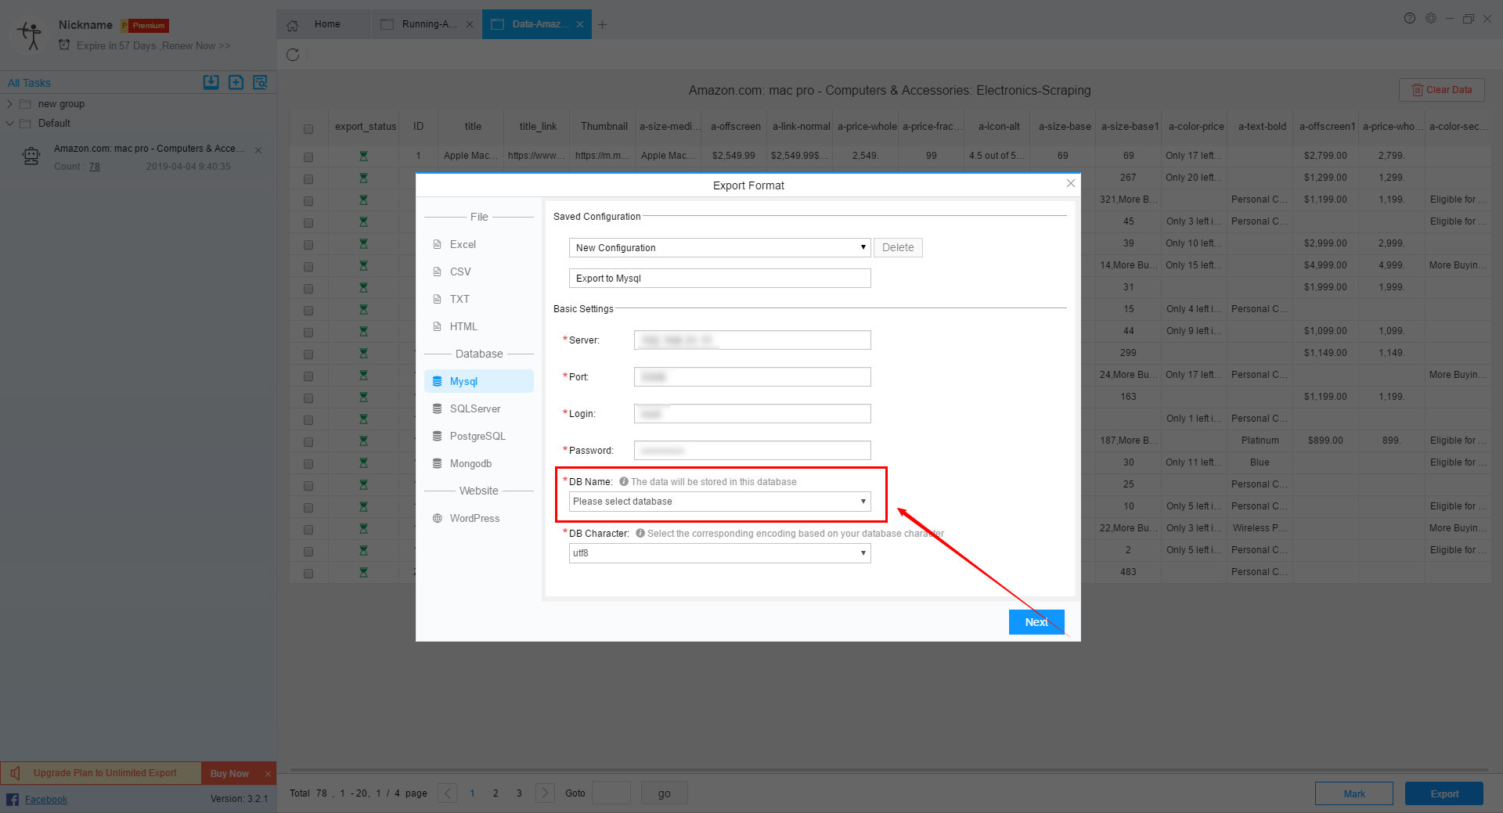Image resolution: width=1503 pixels, height=813 pixels.
Task: Tick the second data row checkbox
Action: [x=308, y=179]
